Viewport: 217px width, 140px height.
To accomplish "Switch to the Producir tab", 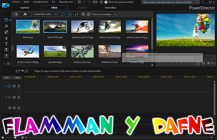I will (x=82, y=8).
